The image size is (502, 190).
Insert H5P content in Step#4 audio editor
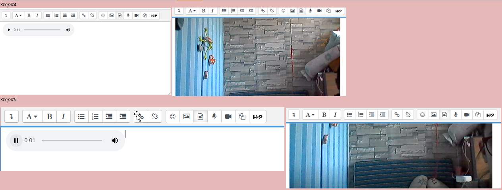coord(154,15)
